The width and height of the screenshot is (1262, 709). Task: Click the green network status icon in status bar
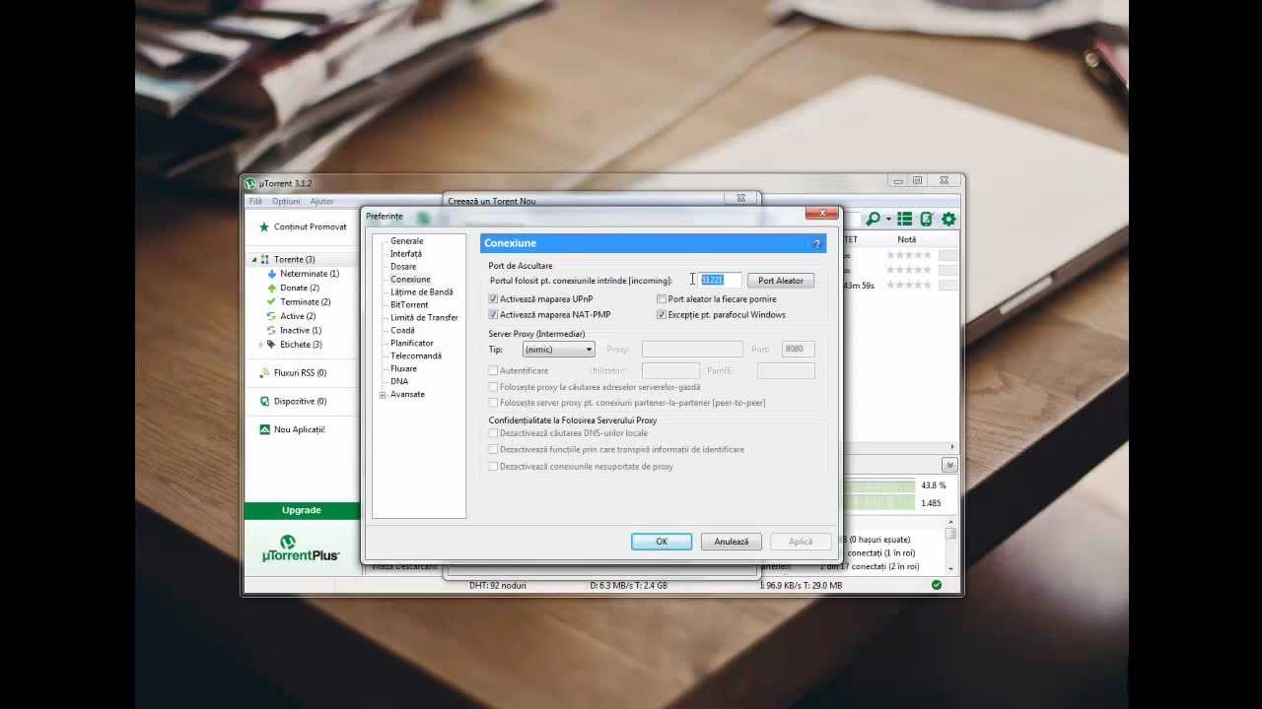tap(937, 585)
